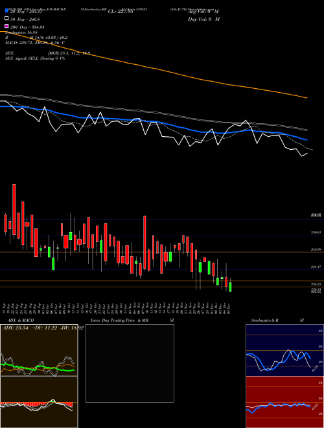Image resolution: width=324 pixels, height=428 pixels.
Task: Click the 242.09 price axis label
Action: click(316, 250)
